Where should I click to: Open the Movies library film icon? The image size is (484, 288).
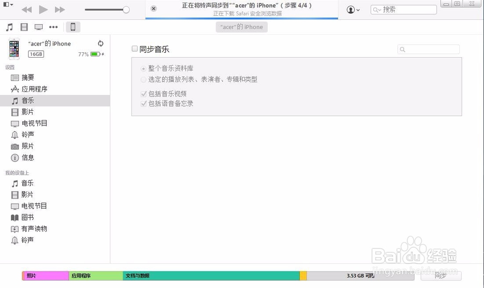pos(24,27)
